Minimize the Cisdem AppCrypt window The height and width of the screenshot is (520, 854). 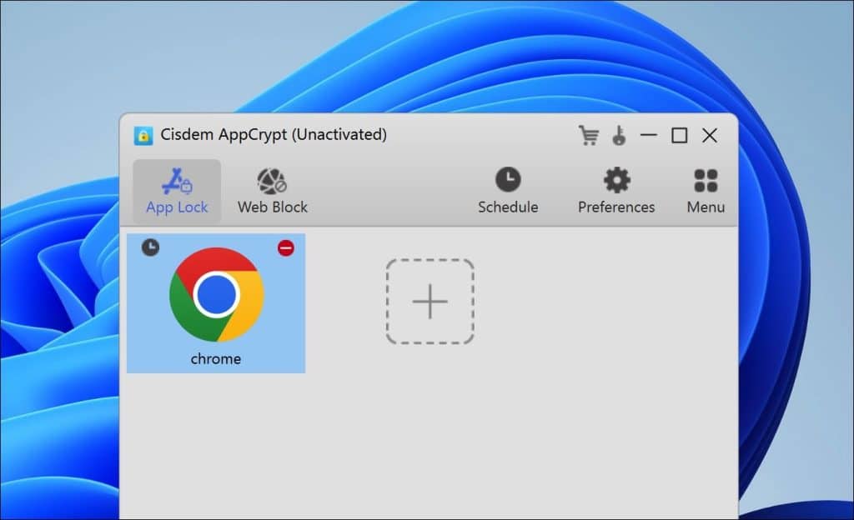[649, 135]
